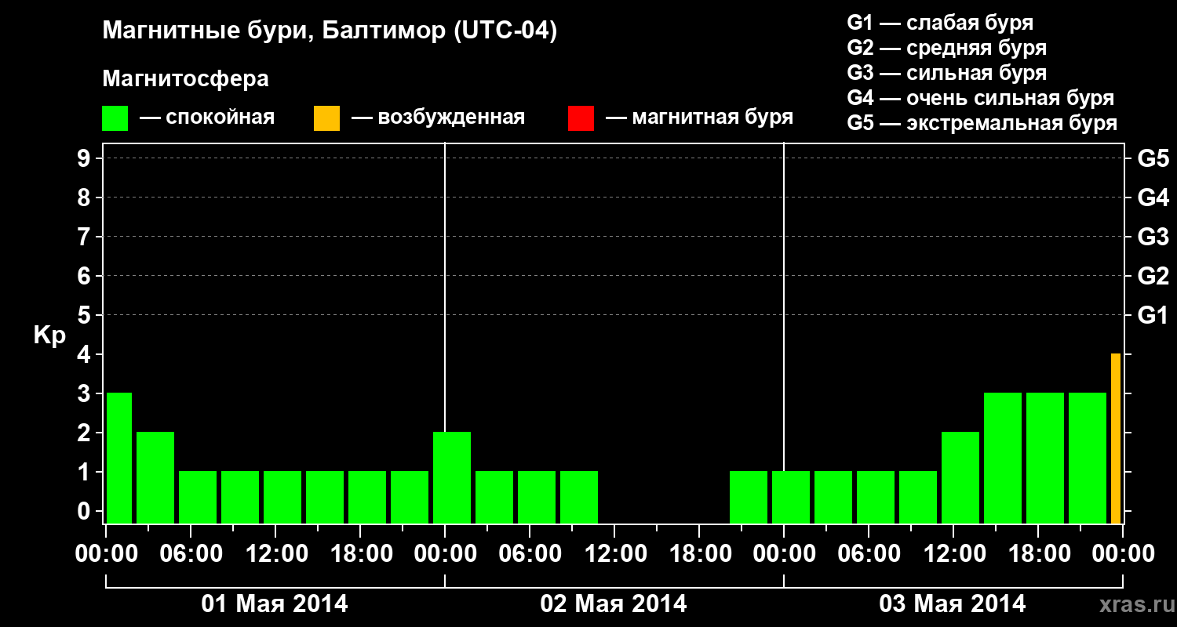Click the 'G2' label on the right axis
The image size is (1177, 627).
(x=1153, y=277)
